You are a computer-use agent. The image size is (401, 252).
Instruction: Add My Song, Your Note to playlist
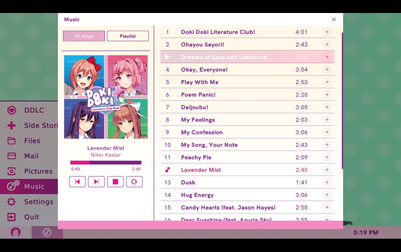click(x=327, y=145)
